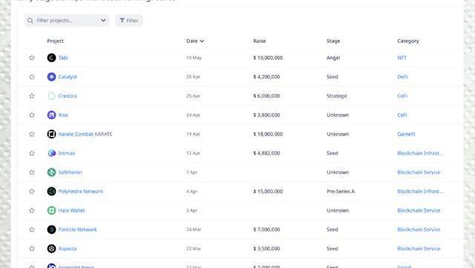Click the Rise project logo icon
This screenshot has width=475, height=268.
tap(51, 115)
